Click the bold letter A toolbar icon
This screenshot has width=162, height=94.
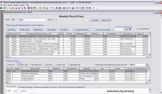[19, 8]
